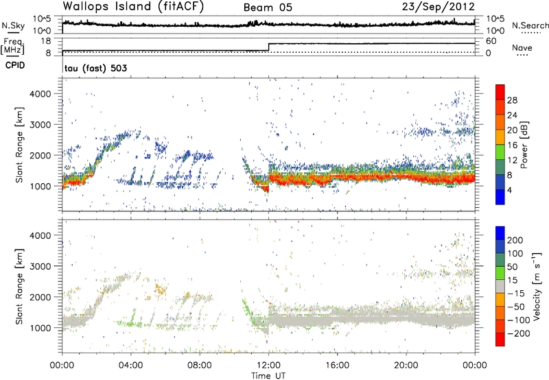This screenshot has height=380, width=549.
Task: Click the "Wallops Island (fitACF)" plot title
Action: [x=133, y=7]
